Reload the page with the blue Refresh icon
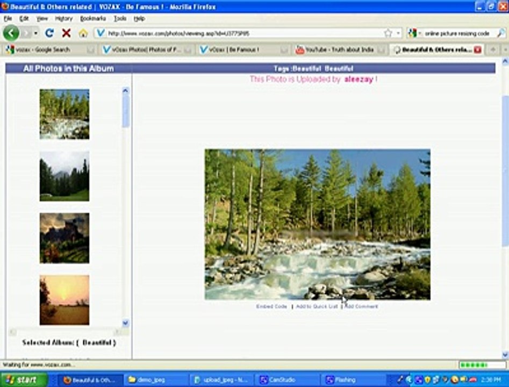The image size is (509, 387). [x=49, y=33]
